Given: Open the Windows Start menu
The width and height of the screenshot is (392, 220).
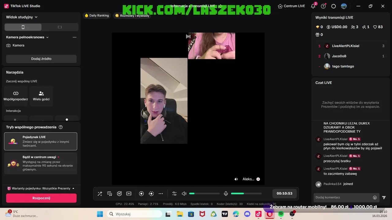Looking at the screenshot, I should pos(100,214).
